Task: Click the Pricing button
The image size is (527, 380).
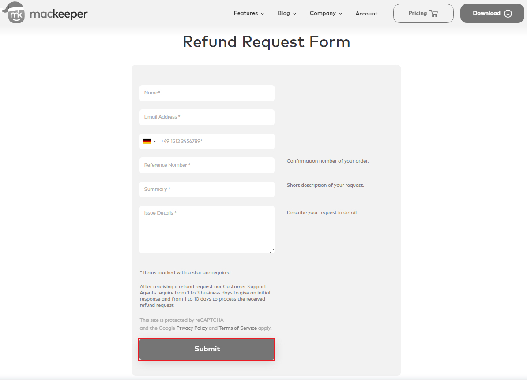Action: 423,13
